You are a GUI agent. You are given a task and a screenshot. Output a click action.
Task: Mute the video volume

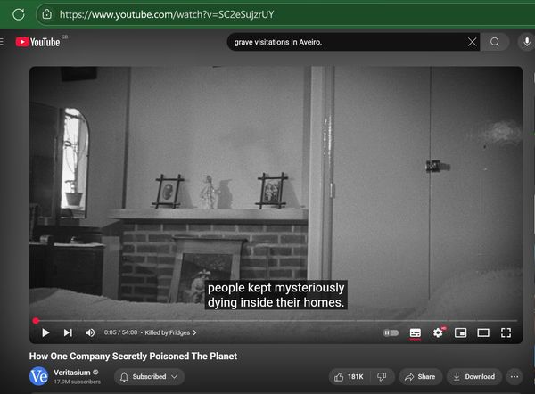coord(90,332)
